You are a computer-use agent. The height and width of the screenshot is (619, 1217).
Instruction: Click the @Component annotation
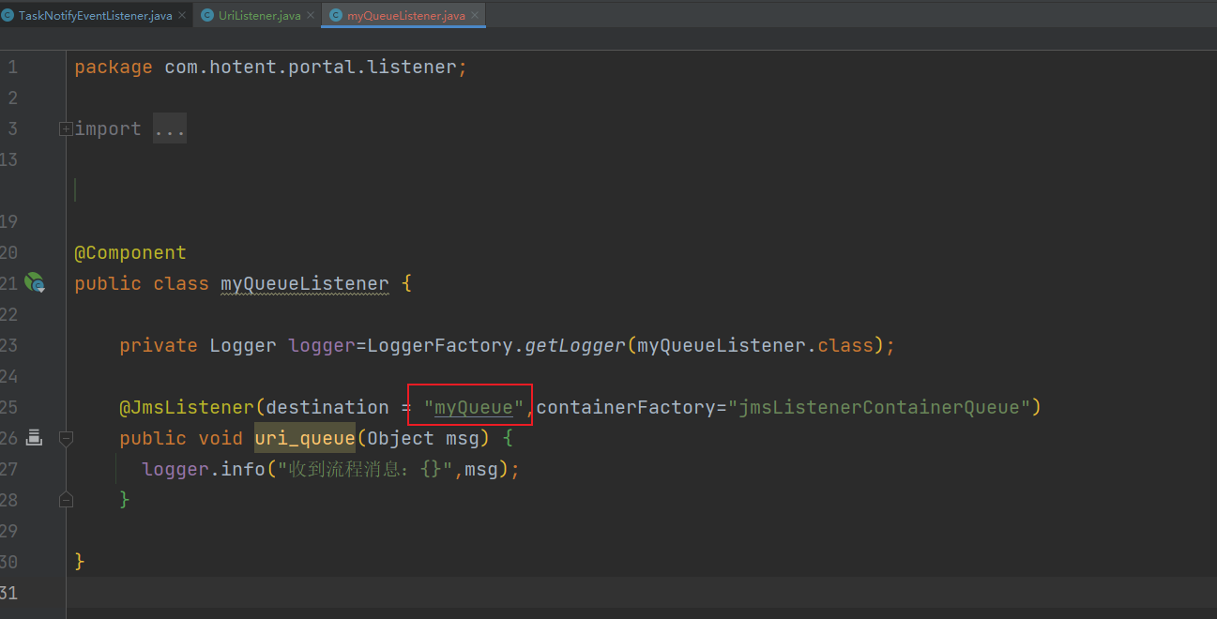pos(130,252)
